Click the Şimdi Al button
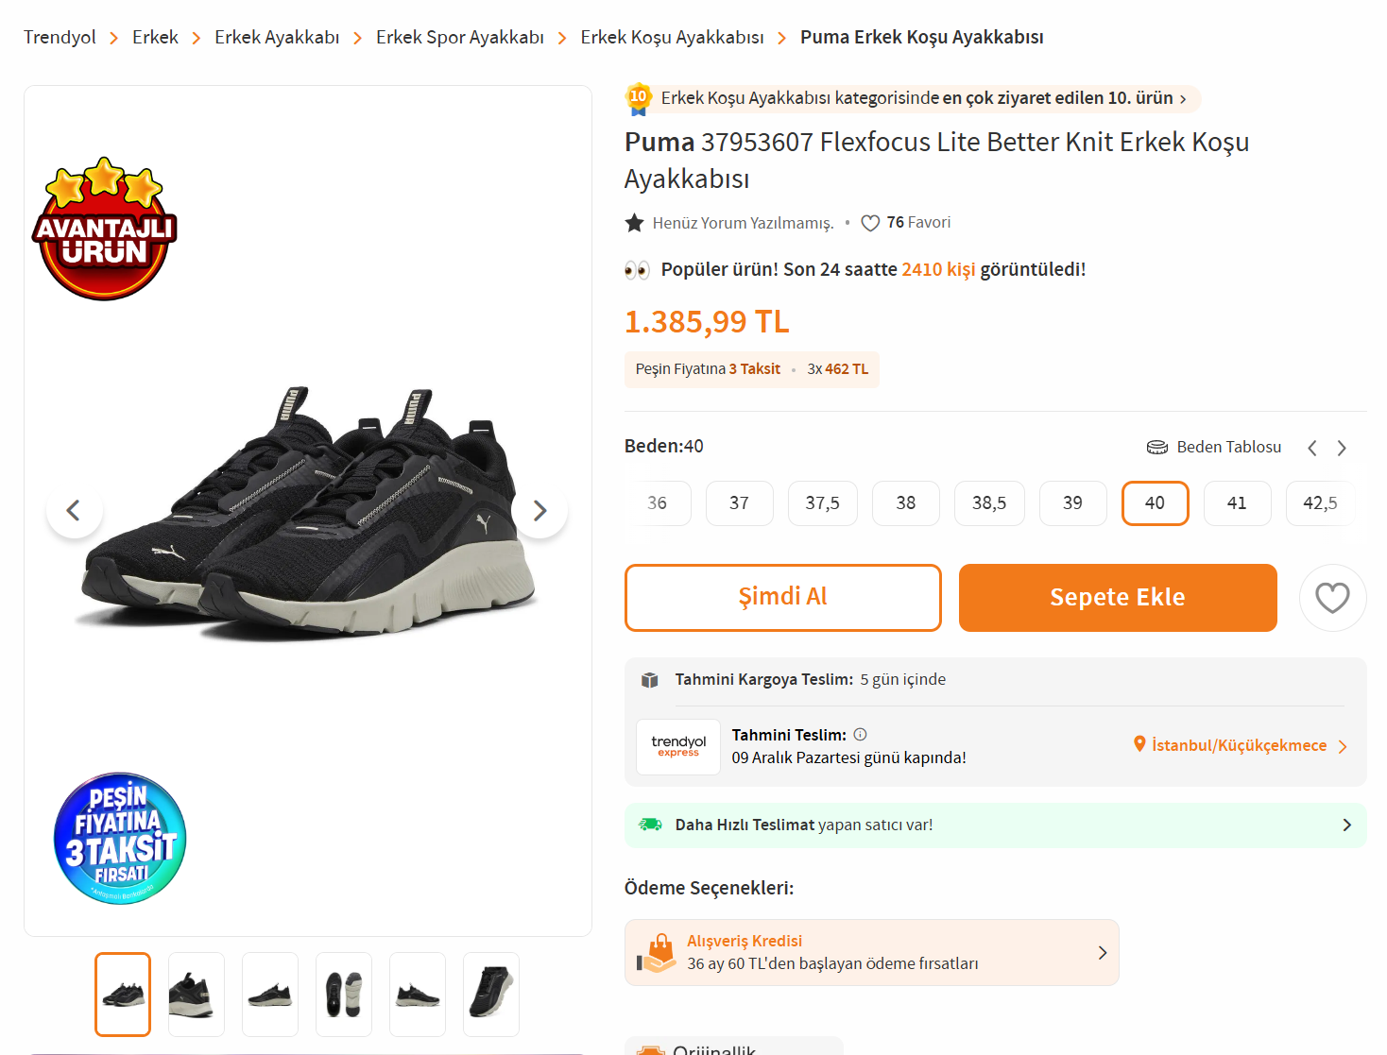1387x1055 pixels. point(782,597)
